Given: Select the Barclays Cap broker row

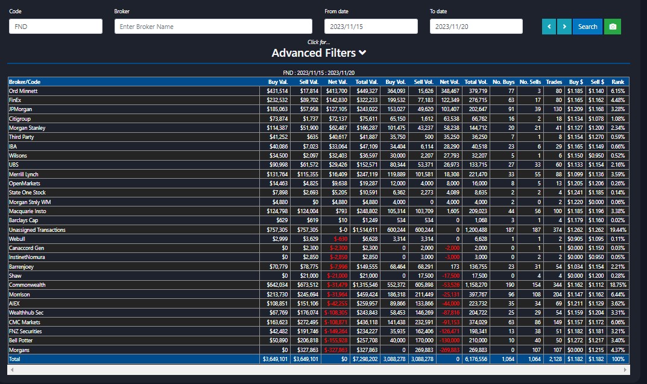Looking at the screenshot, I should [x=318, y=220].
